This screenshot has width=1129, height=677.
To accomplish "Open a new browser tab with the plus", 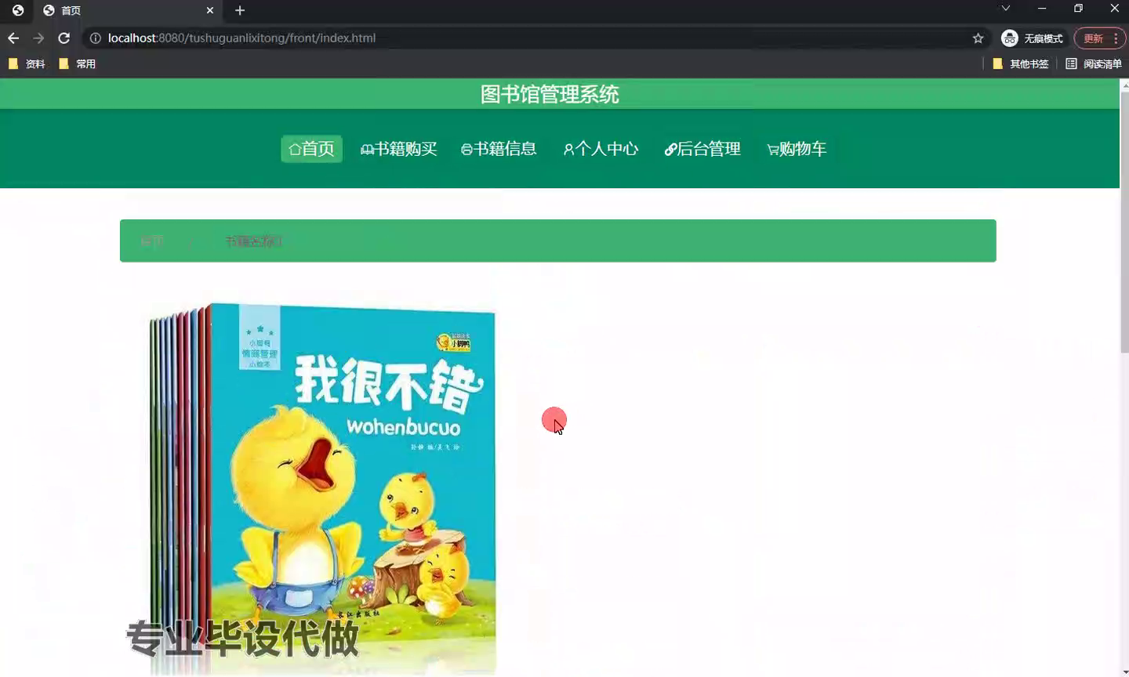I will click(x=240, y=10).
